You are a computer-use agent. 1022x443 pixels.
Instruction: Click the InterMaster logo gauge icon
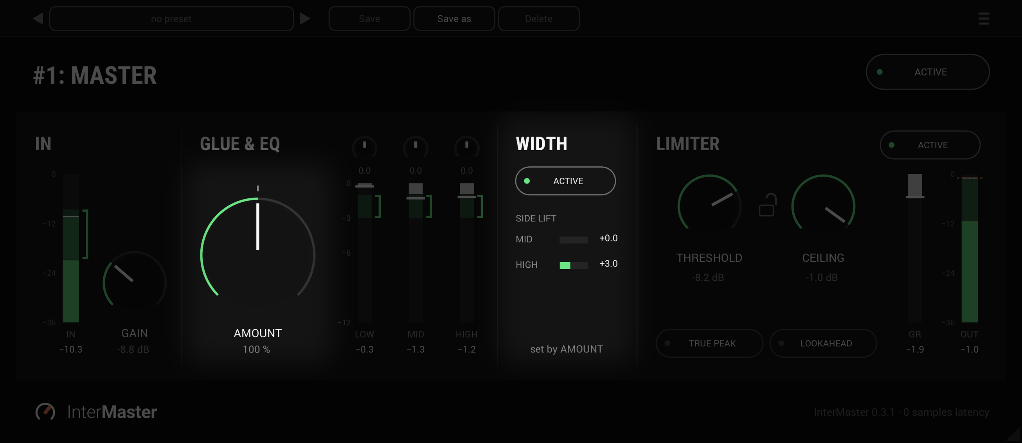point(45,412)
